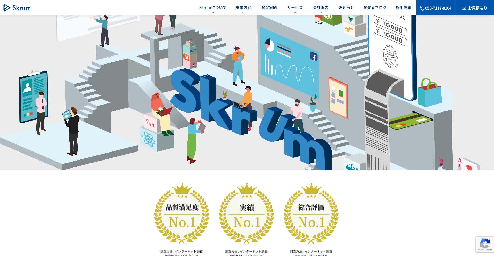Image resolution: width=494 pixels, height=256 pixels.
Task: Go to お知らせ page
Action: click(346, 8)
